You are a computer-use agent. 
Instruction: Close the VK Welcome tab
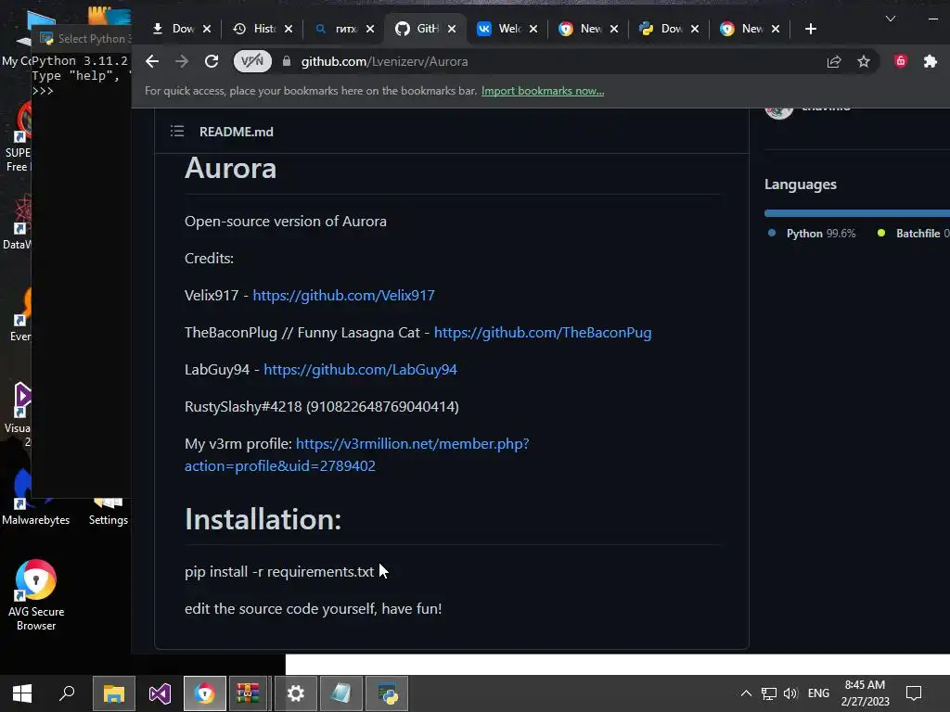pyautogui.click(x=533, y=29)
